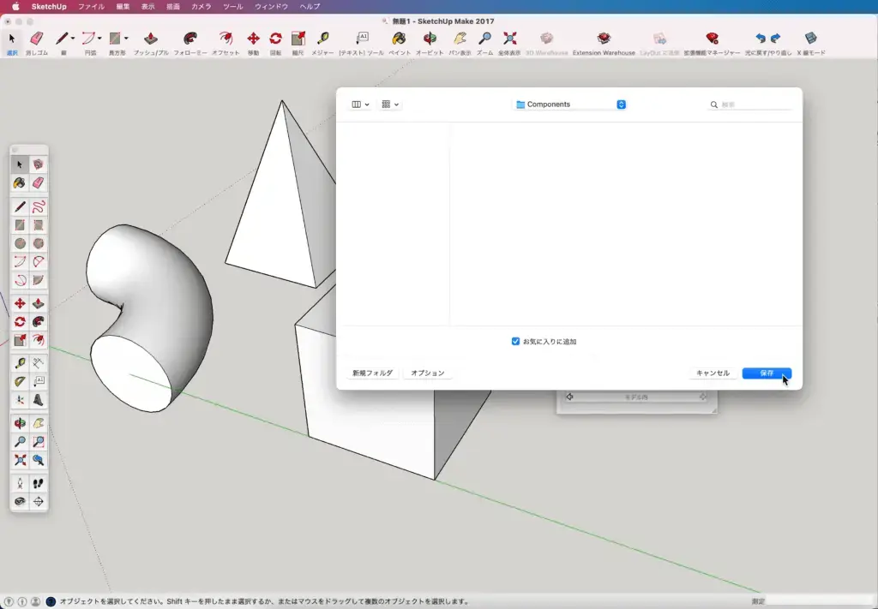Open the 線 tool dropdown arrow
This screenshot has width=878, height=609.
(73, 39)
